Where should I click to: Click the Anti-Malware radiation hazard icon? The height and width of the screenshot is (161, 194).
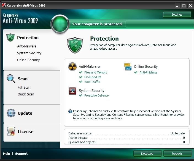tap(72, 67)
